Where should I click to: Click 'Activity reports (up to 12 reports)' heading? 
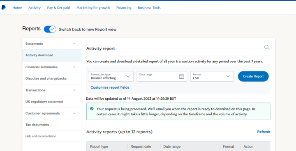(x=119, y=132)
